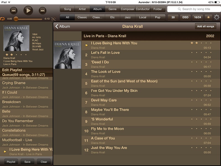Select Do You Remember in the queue
This screenshot has height=166, width=221.
(26, 123)
